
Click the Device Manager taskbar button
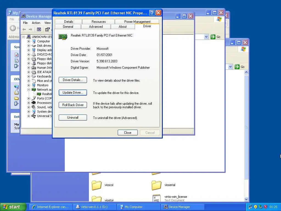point(182,207)
